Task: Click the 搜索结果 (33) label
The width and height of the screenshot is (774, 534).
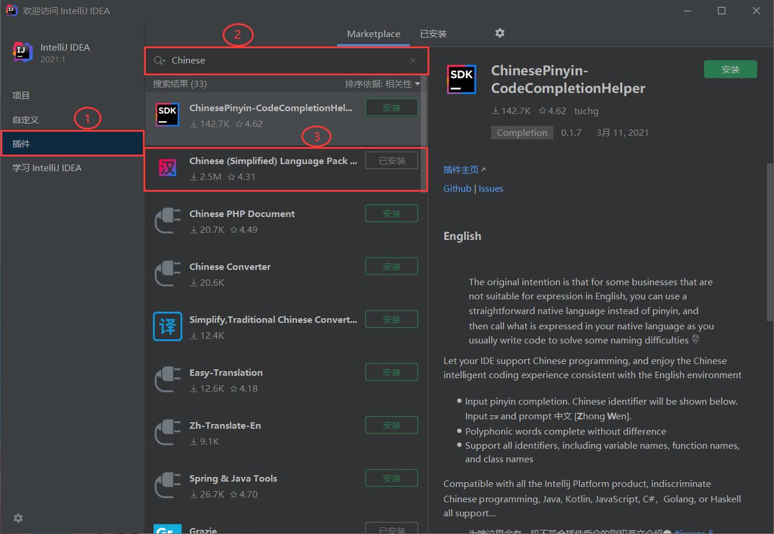Action: tap(180, 84)
